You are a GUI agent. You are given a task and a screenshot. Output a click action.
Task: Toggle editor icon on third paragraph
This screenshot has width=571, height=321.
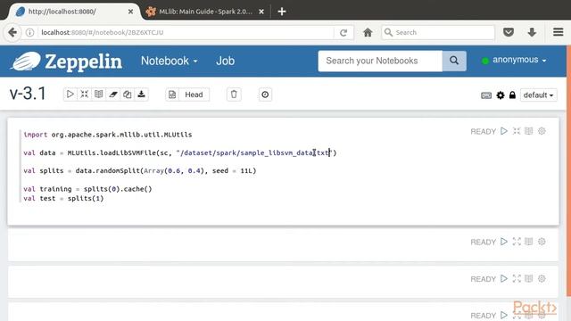pos(517,279)
